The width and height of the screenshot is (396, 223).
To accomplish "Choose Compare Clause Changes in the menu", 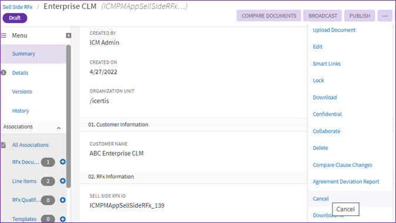I will pyautogui.click(x=343, y=165).
